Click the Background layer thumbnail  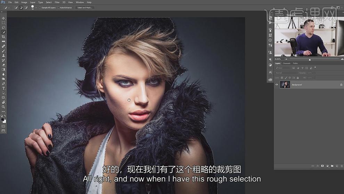285,85
